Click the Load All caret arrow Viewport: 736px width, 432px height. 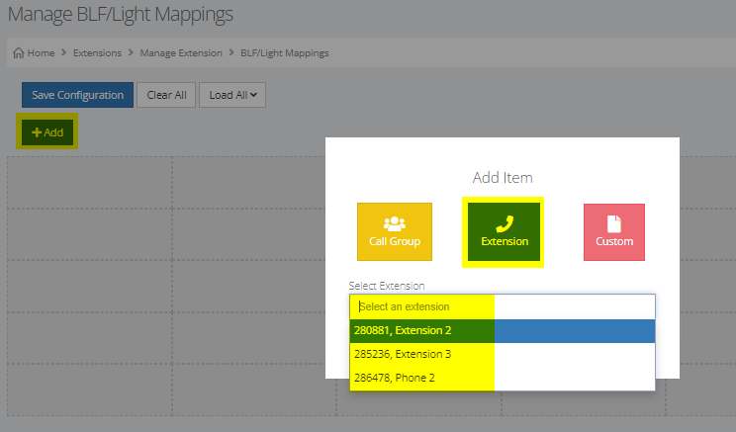coord(253,96)
